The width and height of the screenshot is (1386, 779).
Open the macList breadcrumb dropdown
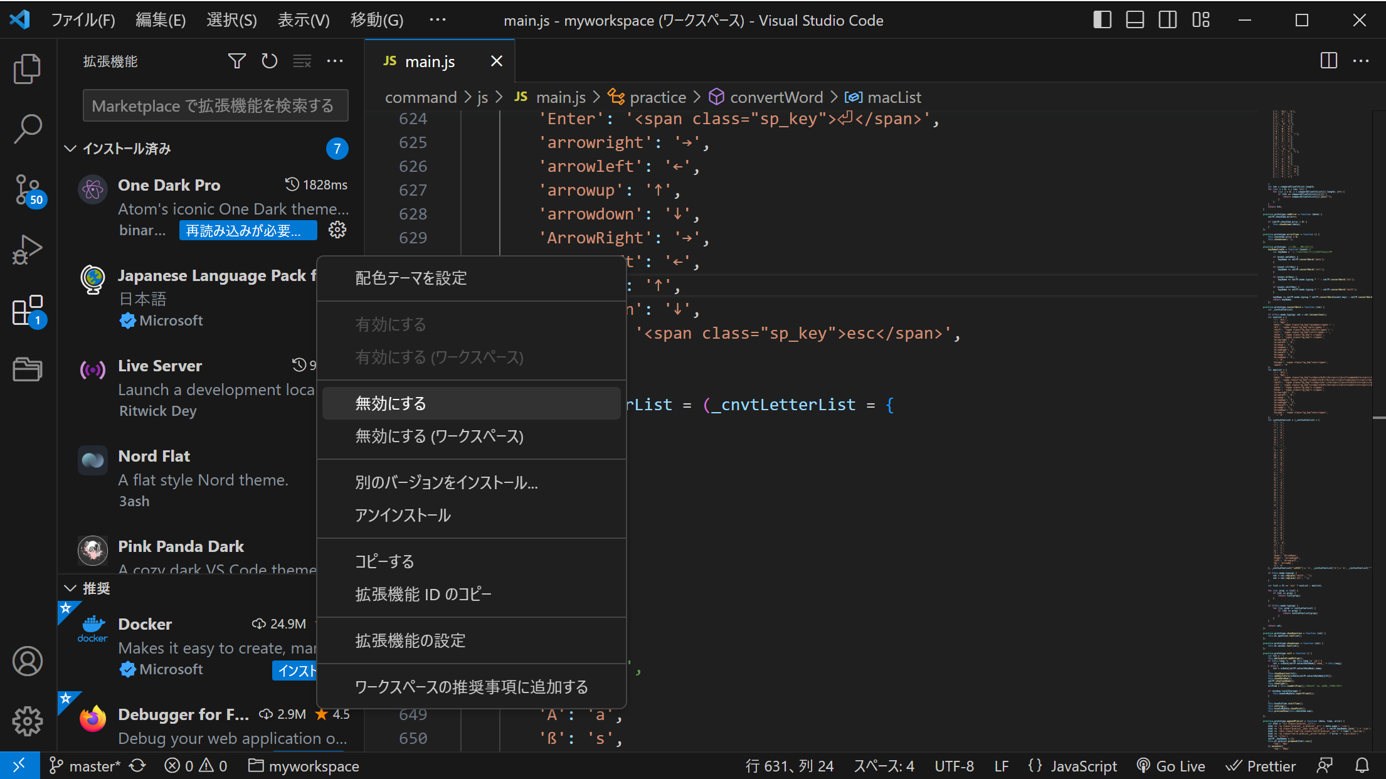click(883, 97)
